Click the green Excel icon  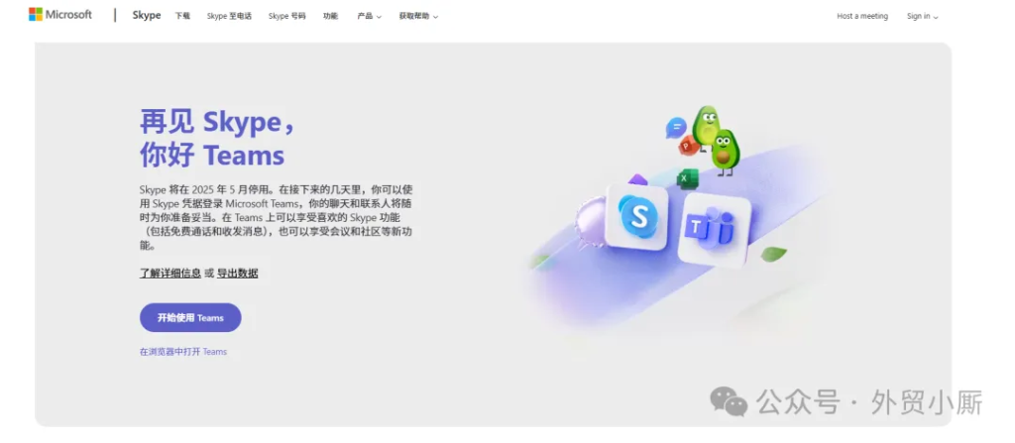click(687, 178)
